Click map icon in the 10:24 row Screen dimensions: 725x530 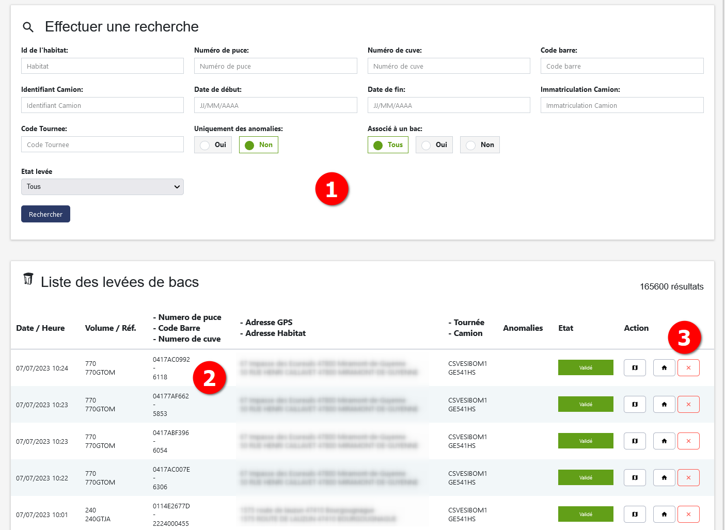pyautogui.click(x=635, y=368)
